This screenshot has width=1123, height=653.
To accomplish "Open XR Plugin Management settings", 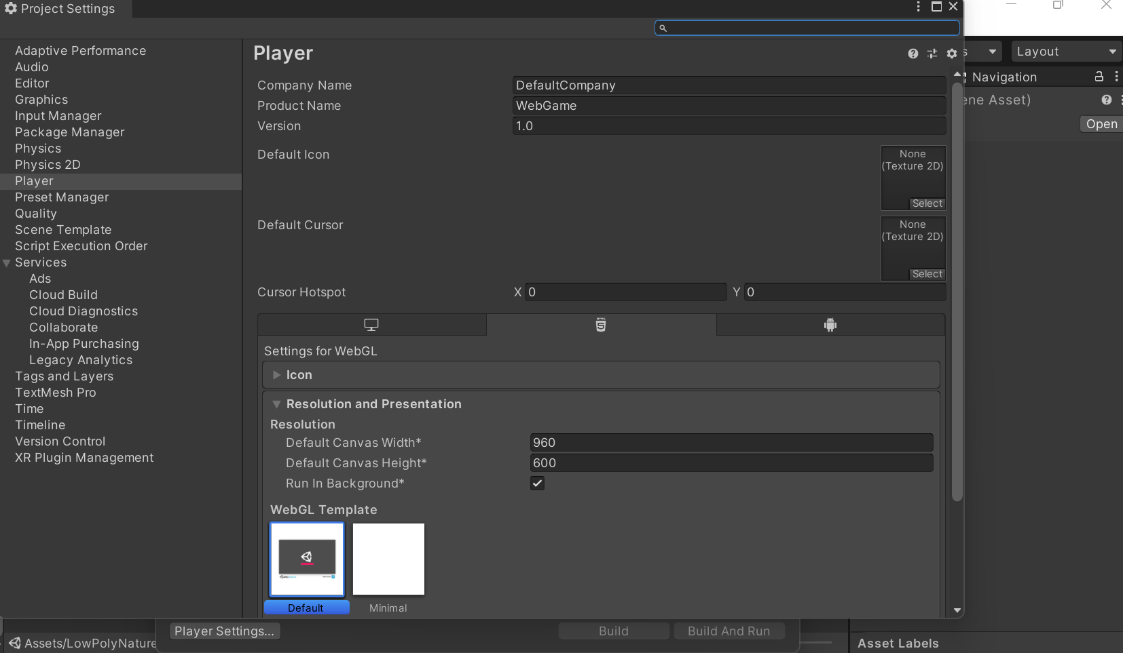I will click(84, 458).
